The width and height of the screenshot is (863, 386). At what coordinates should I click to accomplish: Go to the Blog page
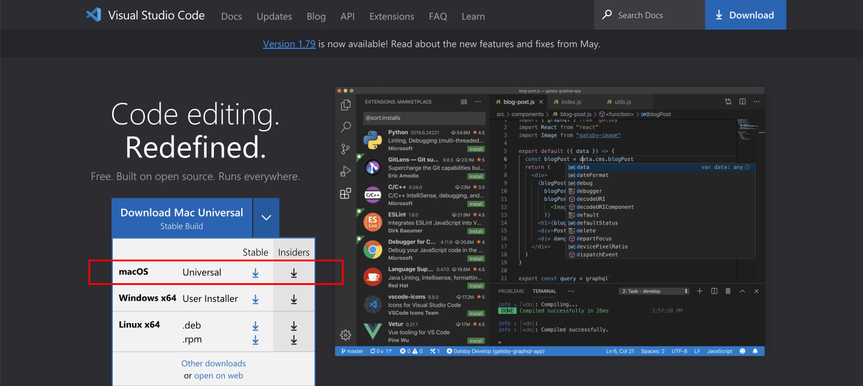tap(316, 16)
